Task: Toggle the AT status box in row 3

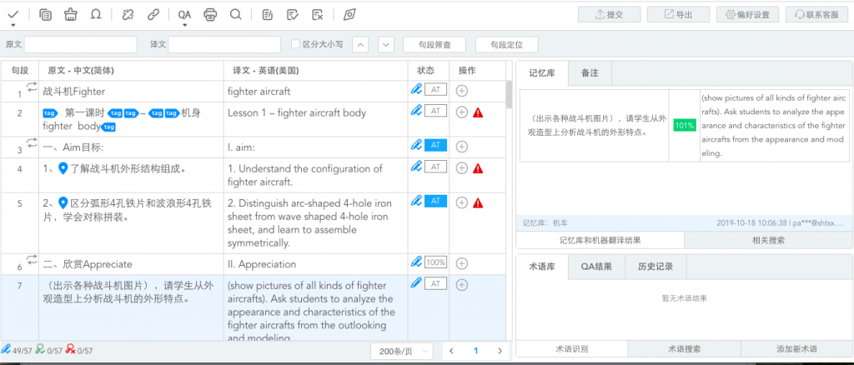Action: 435,145
